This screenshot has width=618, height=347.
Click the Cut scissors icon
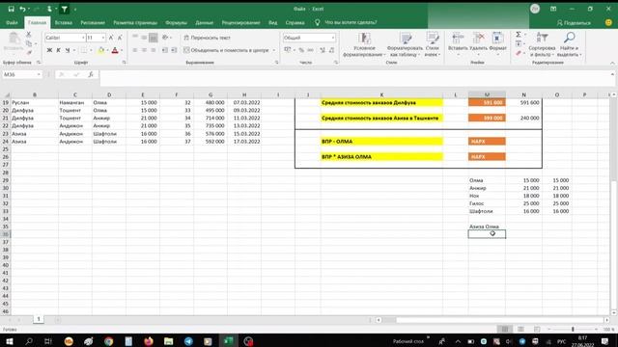click(x=28, y=35)
